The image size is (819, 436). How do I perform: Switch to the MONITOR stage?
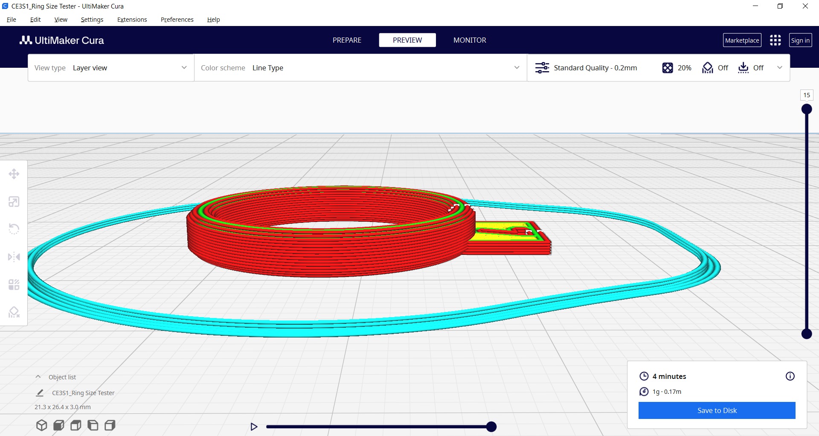470,40
